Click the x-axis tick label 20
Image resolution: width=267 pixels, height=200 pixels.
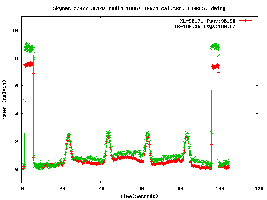tap(62, 188)
